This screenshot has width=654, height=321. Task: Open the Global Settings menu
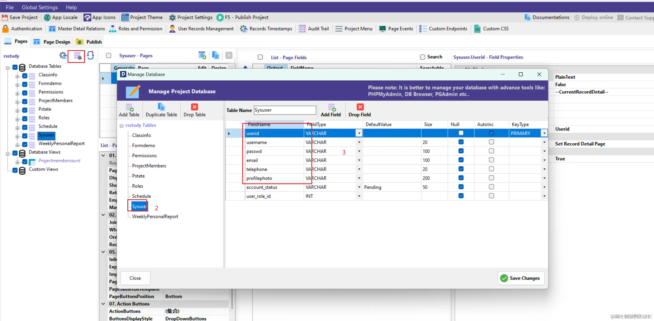(40, 7)
